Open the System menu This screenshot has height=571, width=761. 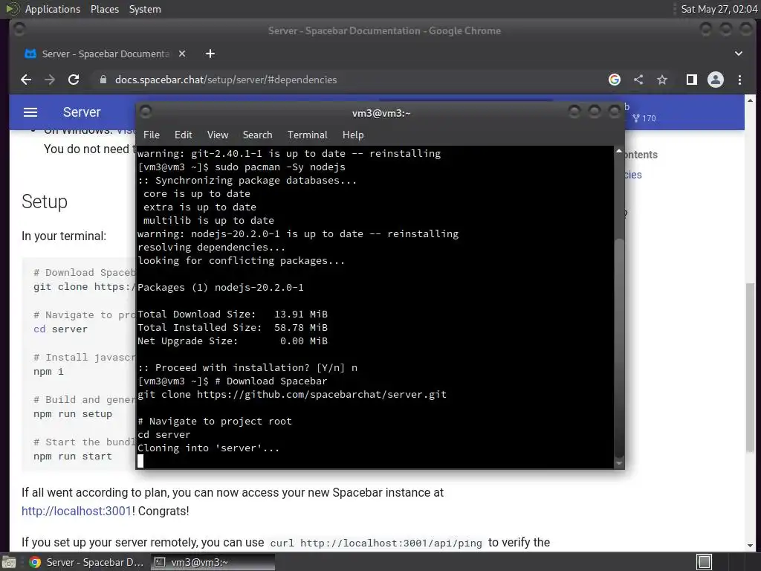[145, 9]
